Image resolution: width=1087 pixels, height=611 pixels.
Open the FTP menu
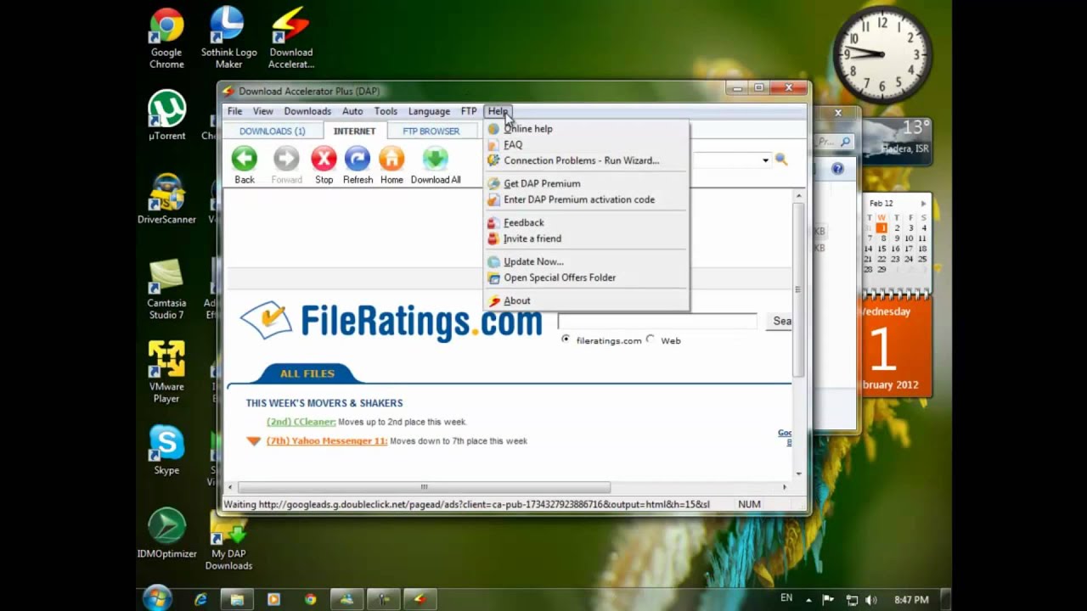coord(469,111)
